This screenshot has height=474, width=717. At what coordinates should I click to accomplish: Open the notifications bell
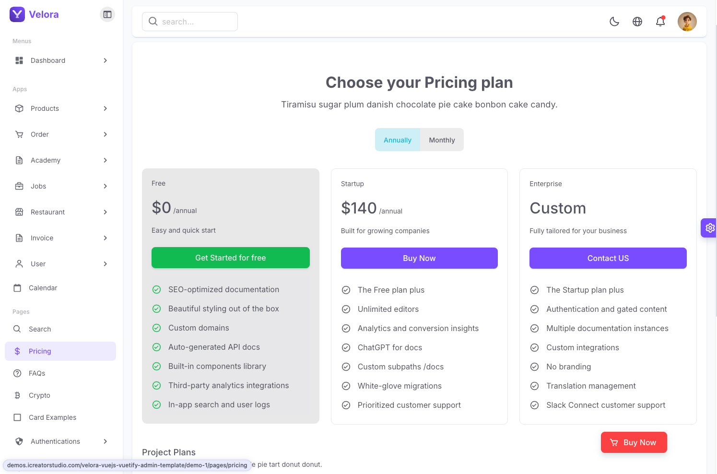(660, 22)
